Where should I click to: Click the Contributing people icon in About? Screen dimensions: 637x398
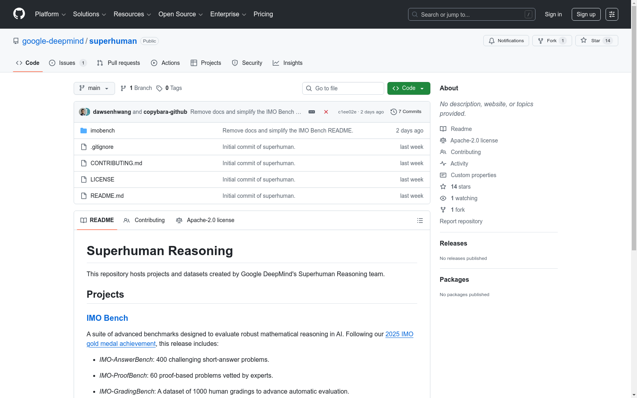pos(443,152)
